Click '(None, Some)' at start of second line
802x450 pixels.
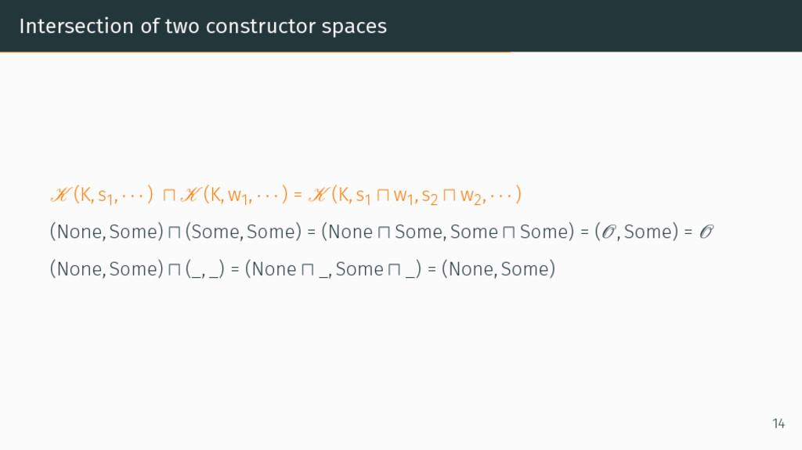tap(105, 232)
